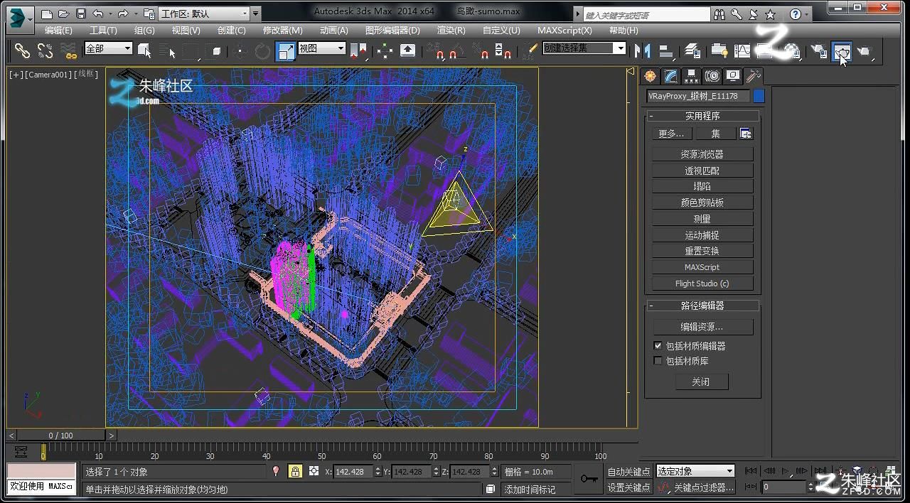The width and height of the screenshot is (910, 503).
Task: Collapse the 实用程序 rollout
Action: pyautogui.click(x=702, y=116)
